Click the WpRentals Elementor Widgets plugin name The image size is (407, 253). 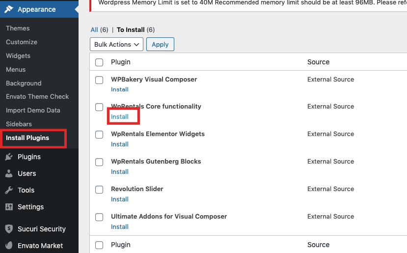[x=158, y=134]
